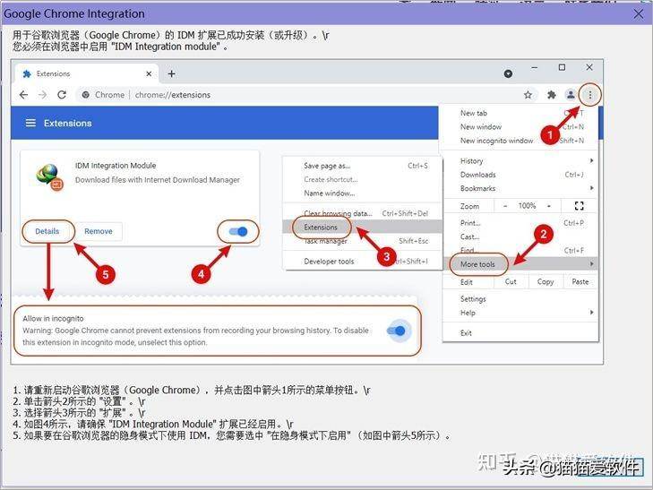
Task: Click the fullscreen icon beside zoom
Action: [x=579, y=206]
